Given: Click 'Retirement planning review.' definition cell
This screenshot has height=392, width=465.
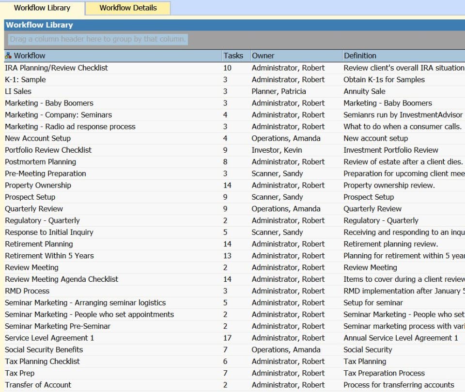Looking at the screenshot, I should (x=390, y=244).
